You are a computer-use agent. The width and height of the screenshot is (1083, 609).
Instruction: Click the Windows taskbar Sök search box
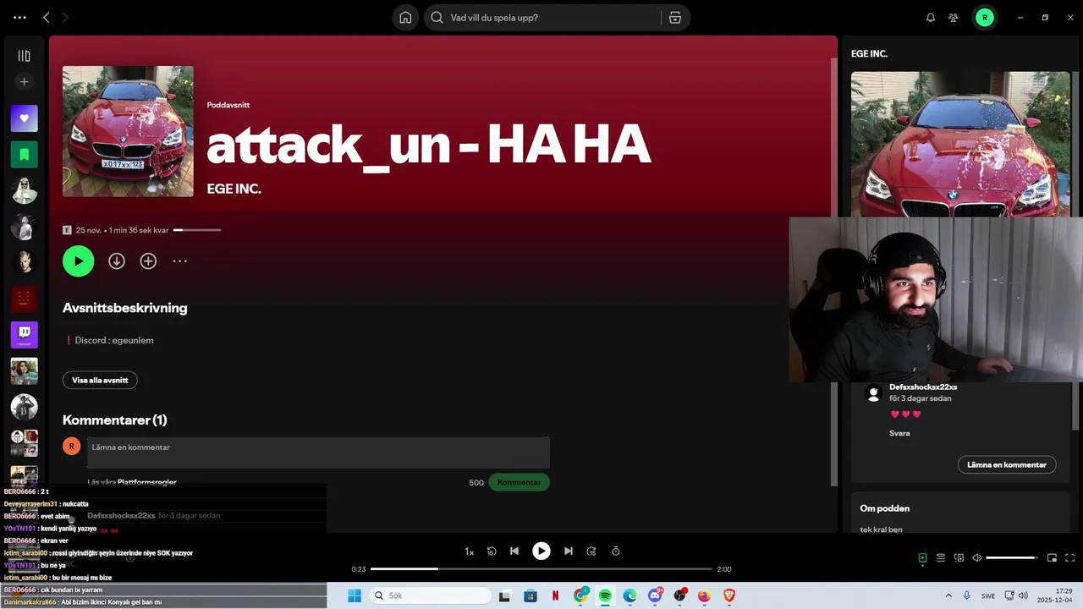pyautogui.click(x=428, y=595)
